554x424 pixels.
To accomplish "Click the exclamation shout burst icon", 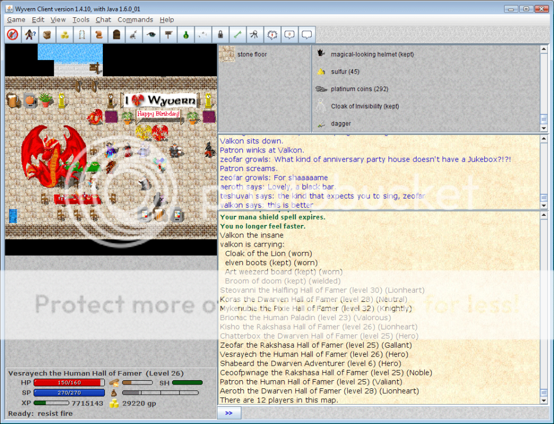I will click(x=272, y=35).
